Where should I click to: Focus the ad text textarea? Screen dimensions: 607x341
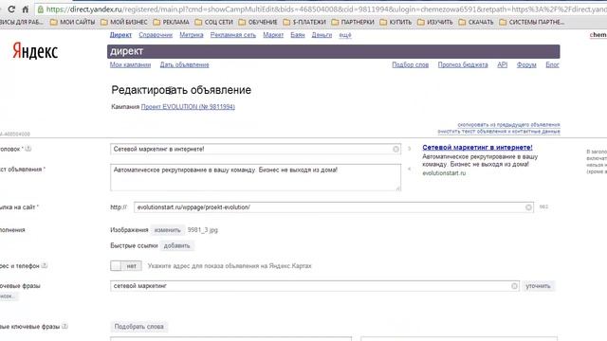255,177
